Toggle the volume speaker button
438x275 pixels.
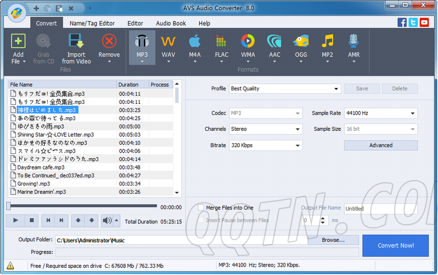pos(107,221)
